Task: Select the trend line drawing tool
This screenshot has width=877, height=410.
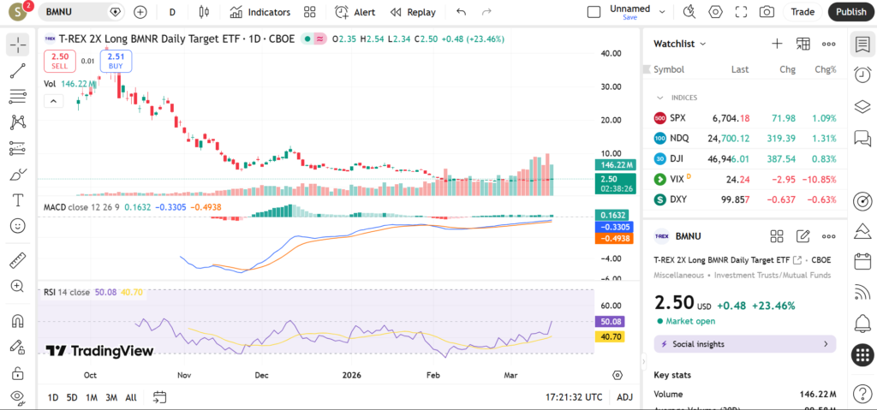Action: tap(18, 70)
